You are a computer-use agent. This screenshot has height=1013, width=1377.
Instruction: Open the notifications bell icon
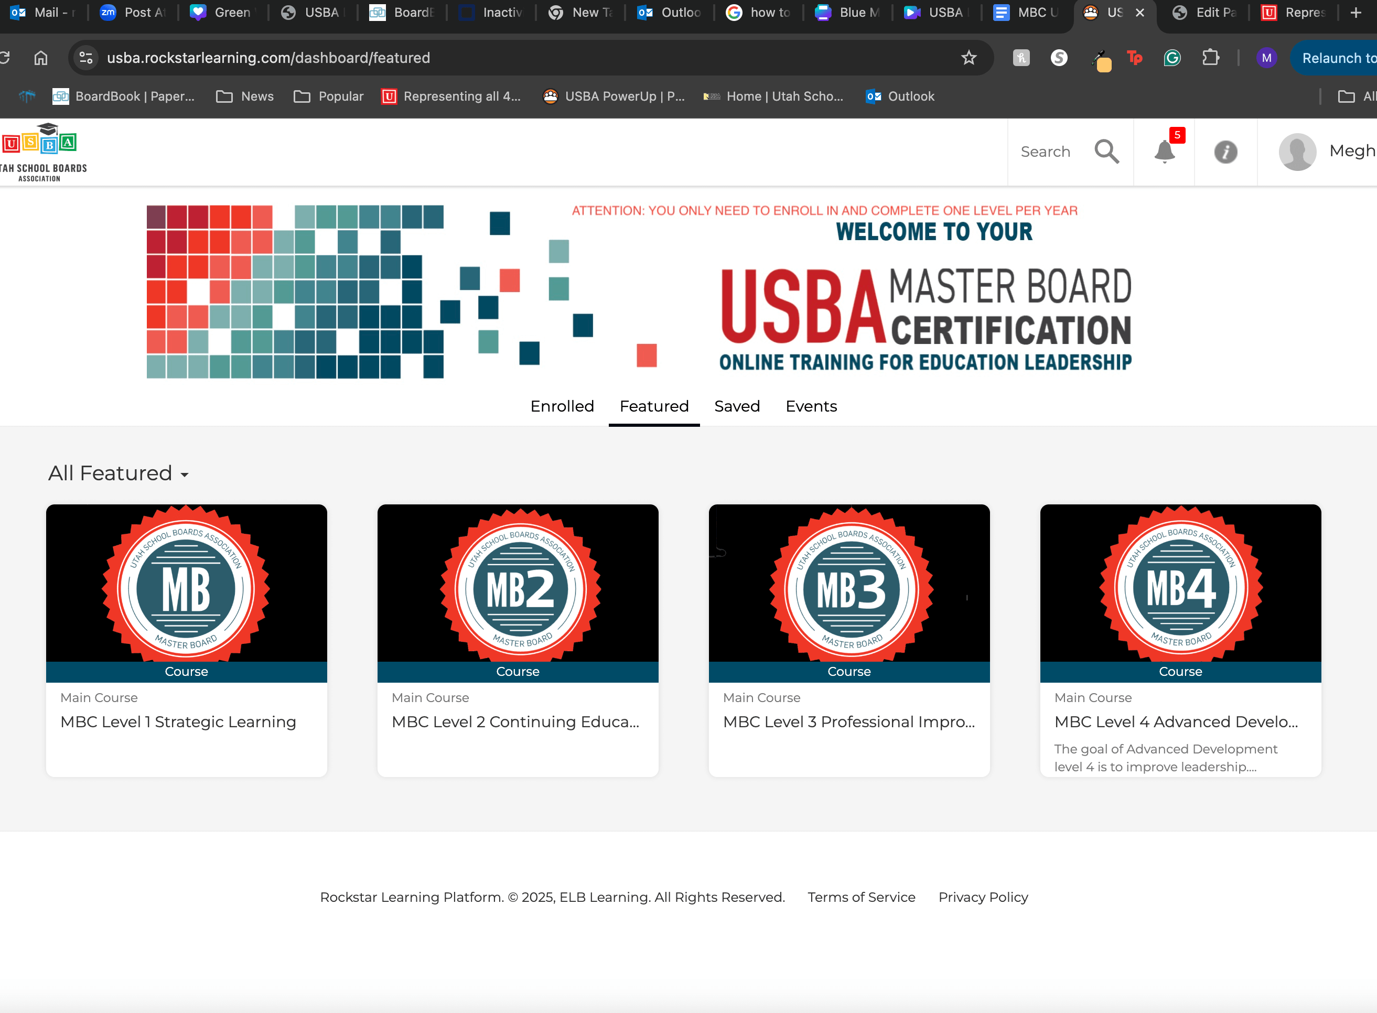(1164, 152)
